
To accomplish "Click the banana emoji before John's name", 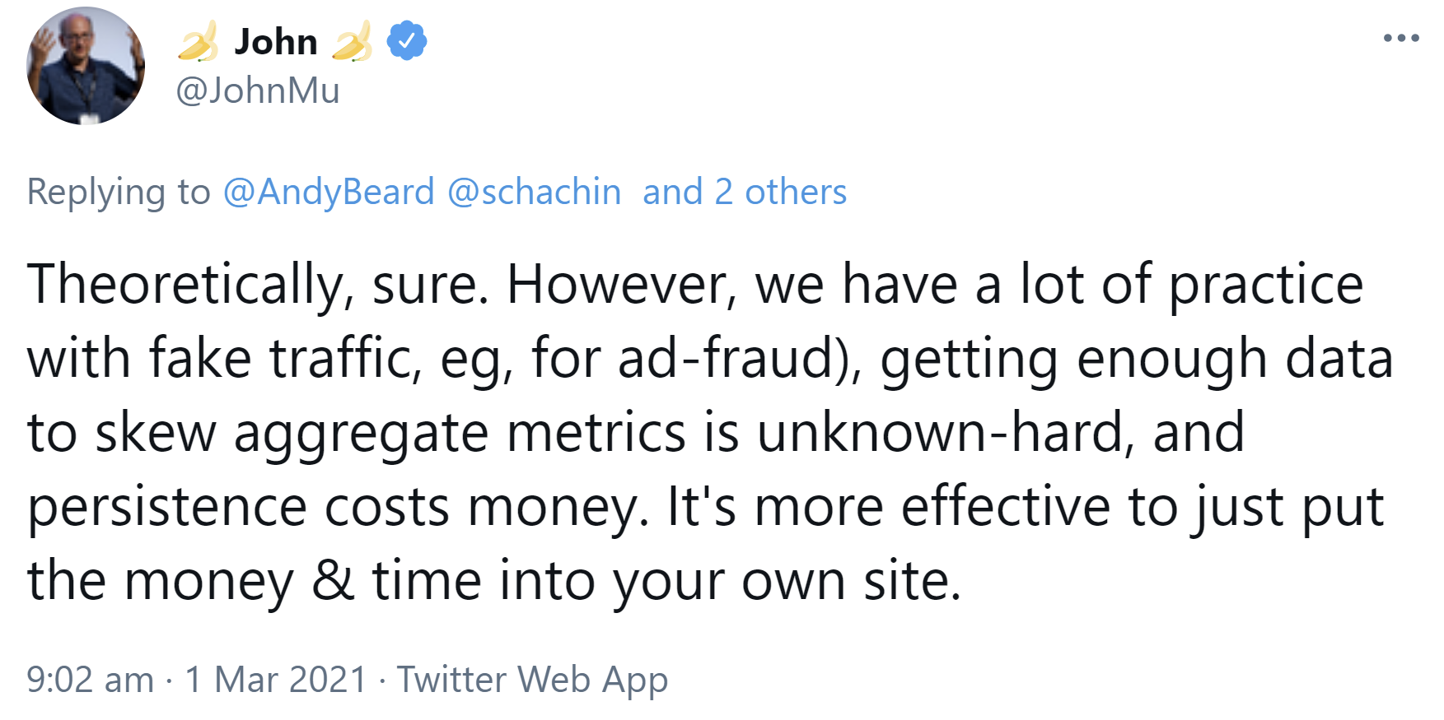I will pos(198,41).
